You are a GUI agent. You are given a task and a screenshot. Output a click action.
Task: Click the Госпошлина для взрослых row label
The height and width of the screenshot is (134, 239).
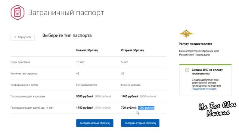[x=28, y=96]
